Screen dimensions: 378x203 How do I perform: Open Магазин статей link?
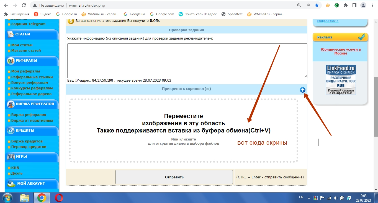pyautogui.click(x=26, y=50)
